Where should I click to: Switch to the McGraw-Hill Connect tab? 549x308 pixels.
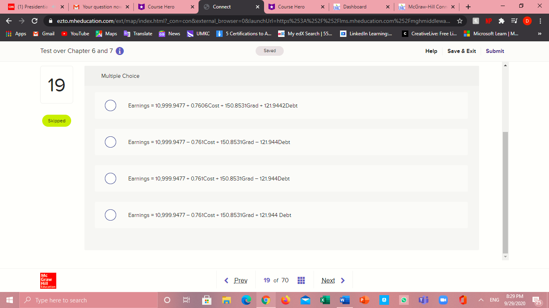tap(426, 7)
